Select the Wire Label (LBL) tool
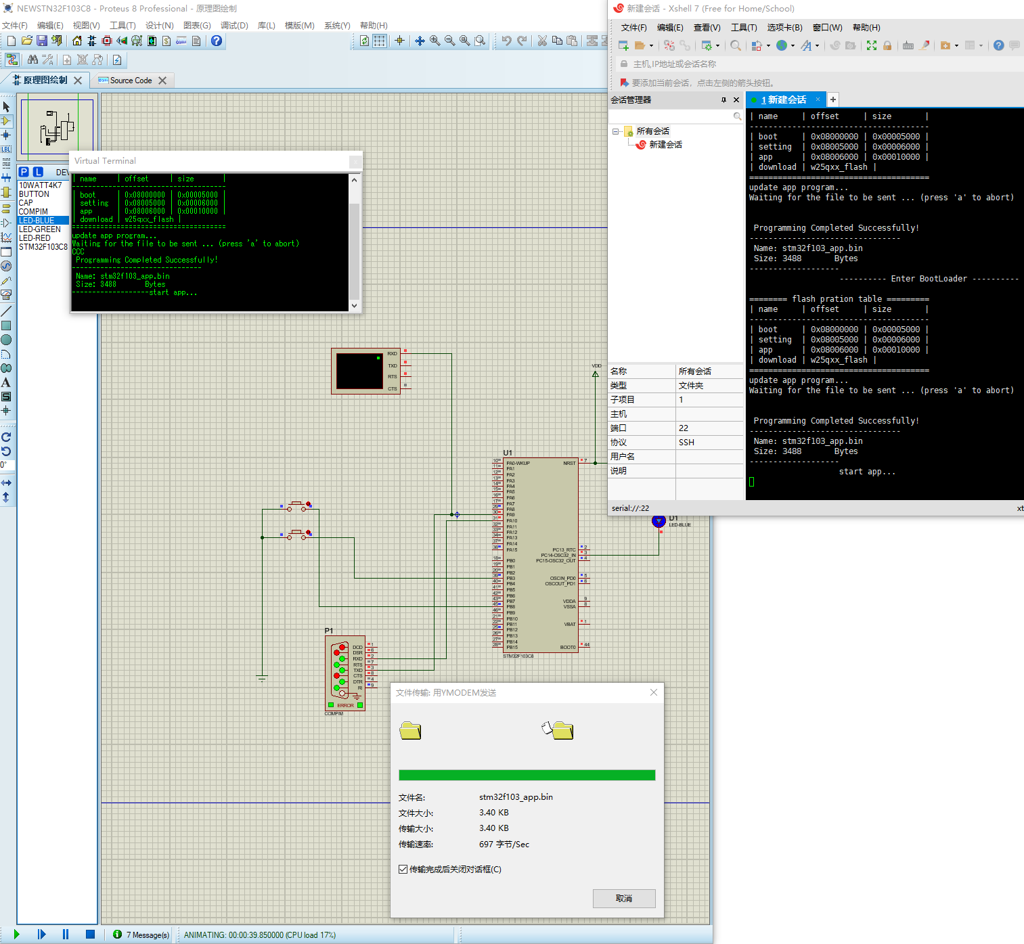Image resolution: width=1024 pixels, height=944 pixels. coord(6,150)
